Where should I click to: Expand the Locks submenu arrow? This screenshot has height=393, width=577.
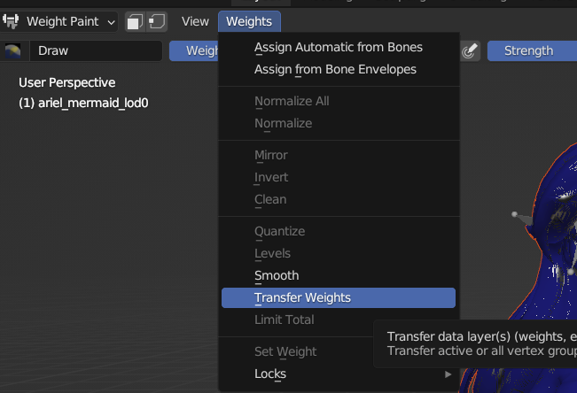tap(448, 374)
